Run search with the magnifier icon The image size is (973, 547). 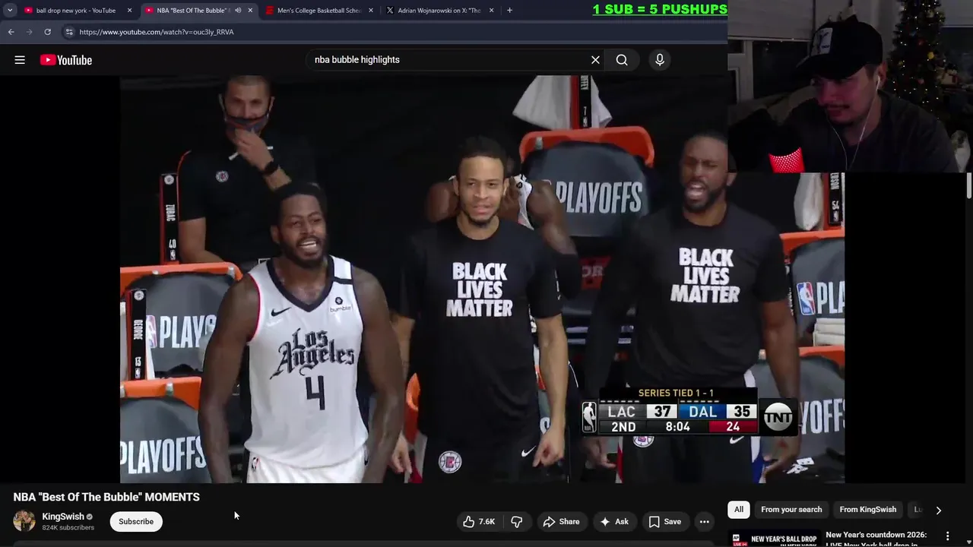tap(622, 60)
